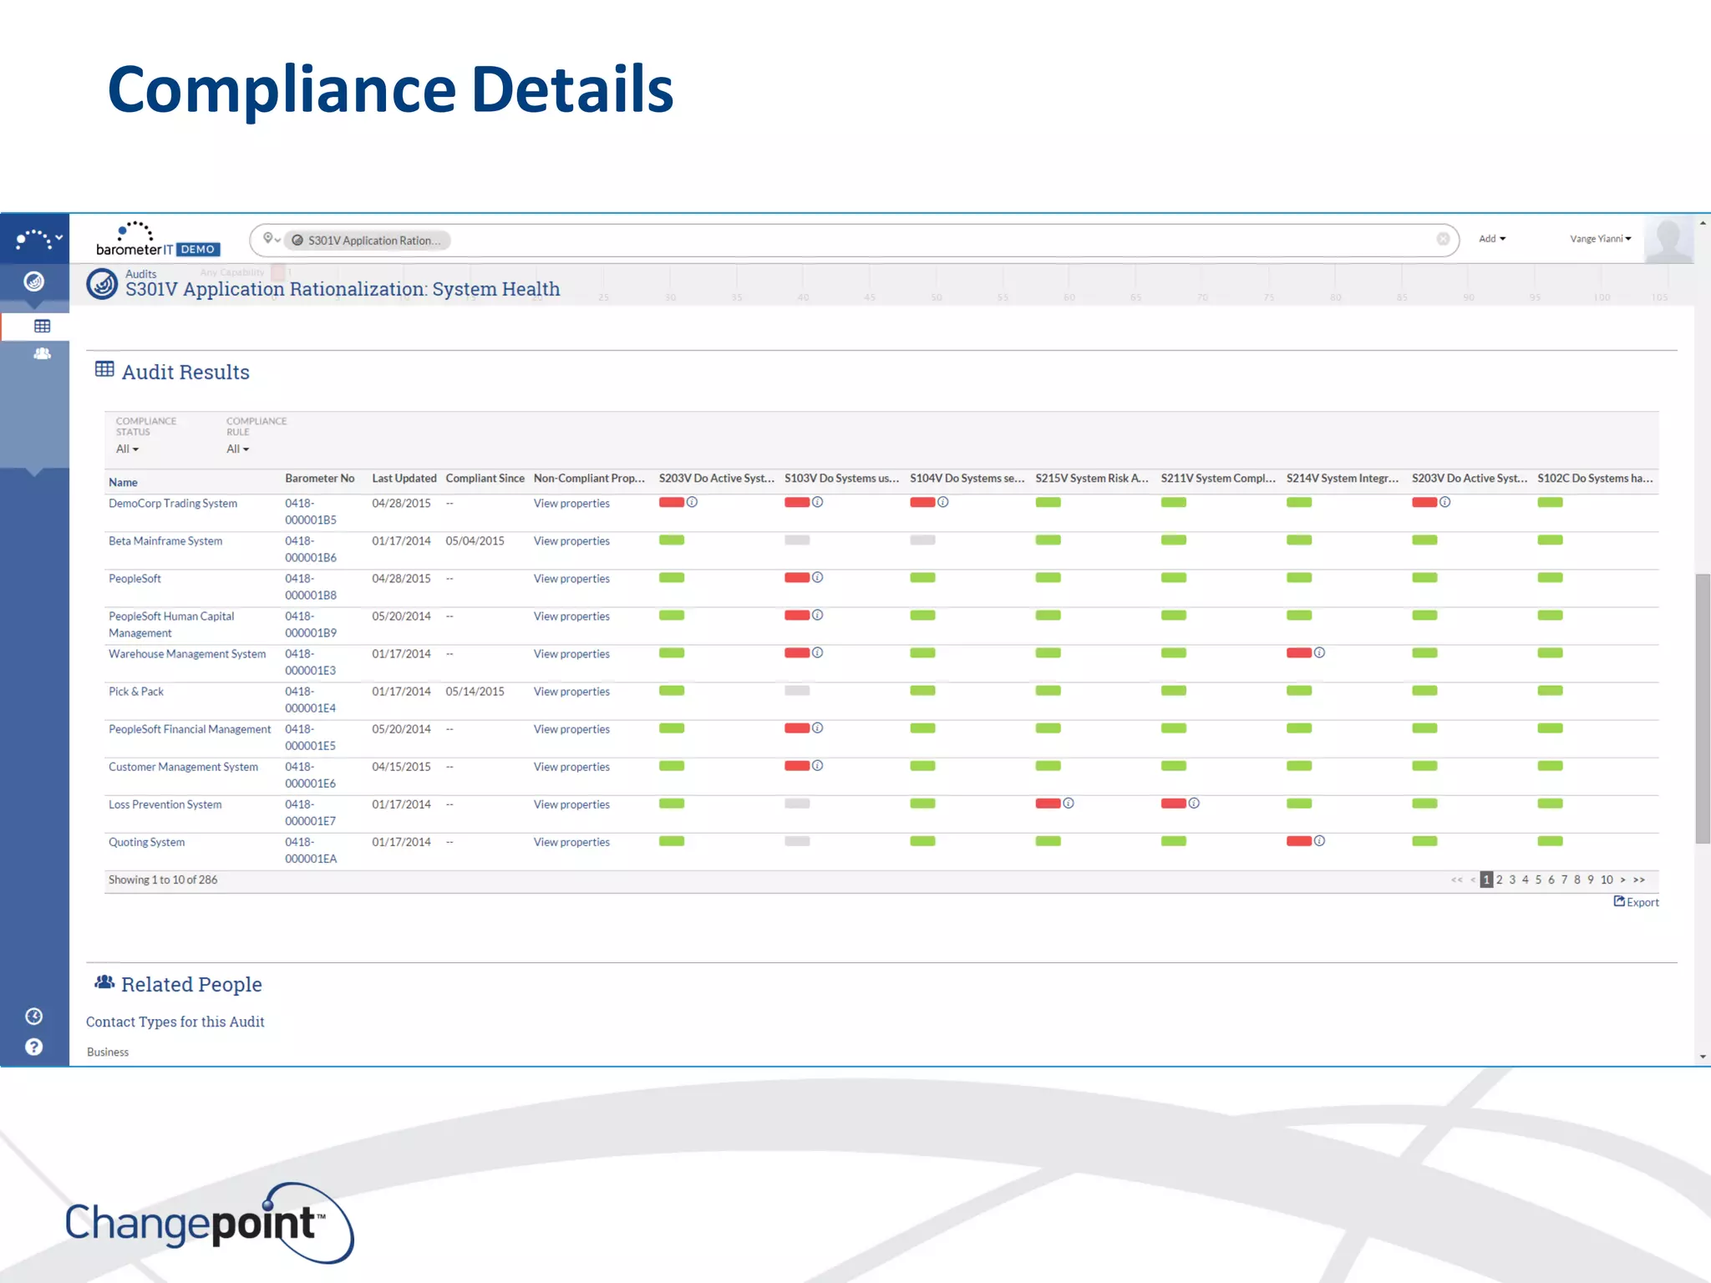Open Customer Management System link
The image size is (1711, 1283).
pyautogui.click(x=183, y=767)
